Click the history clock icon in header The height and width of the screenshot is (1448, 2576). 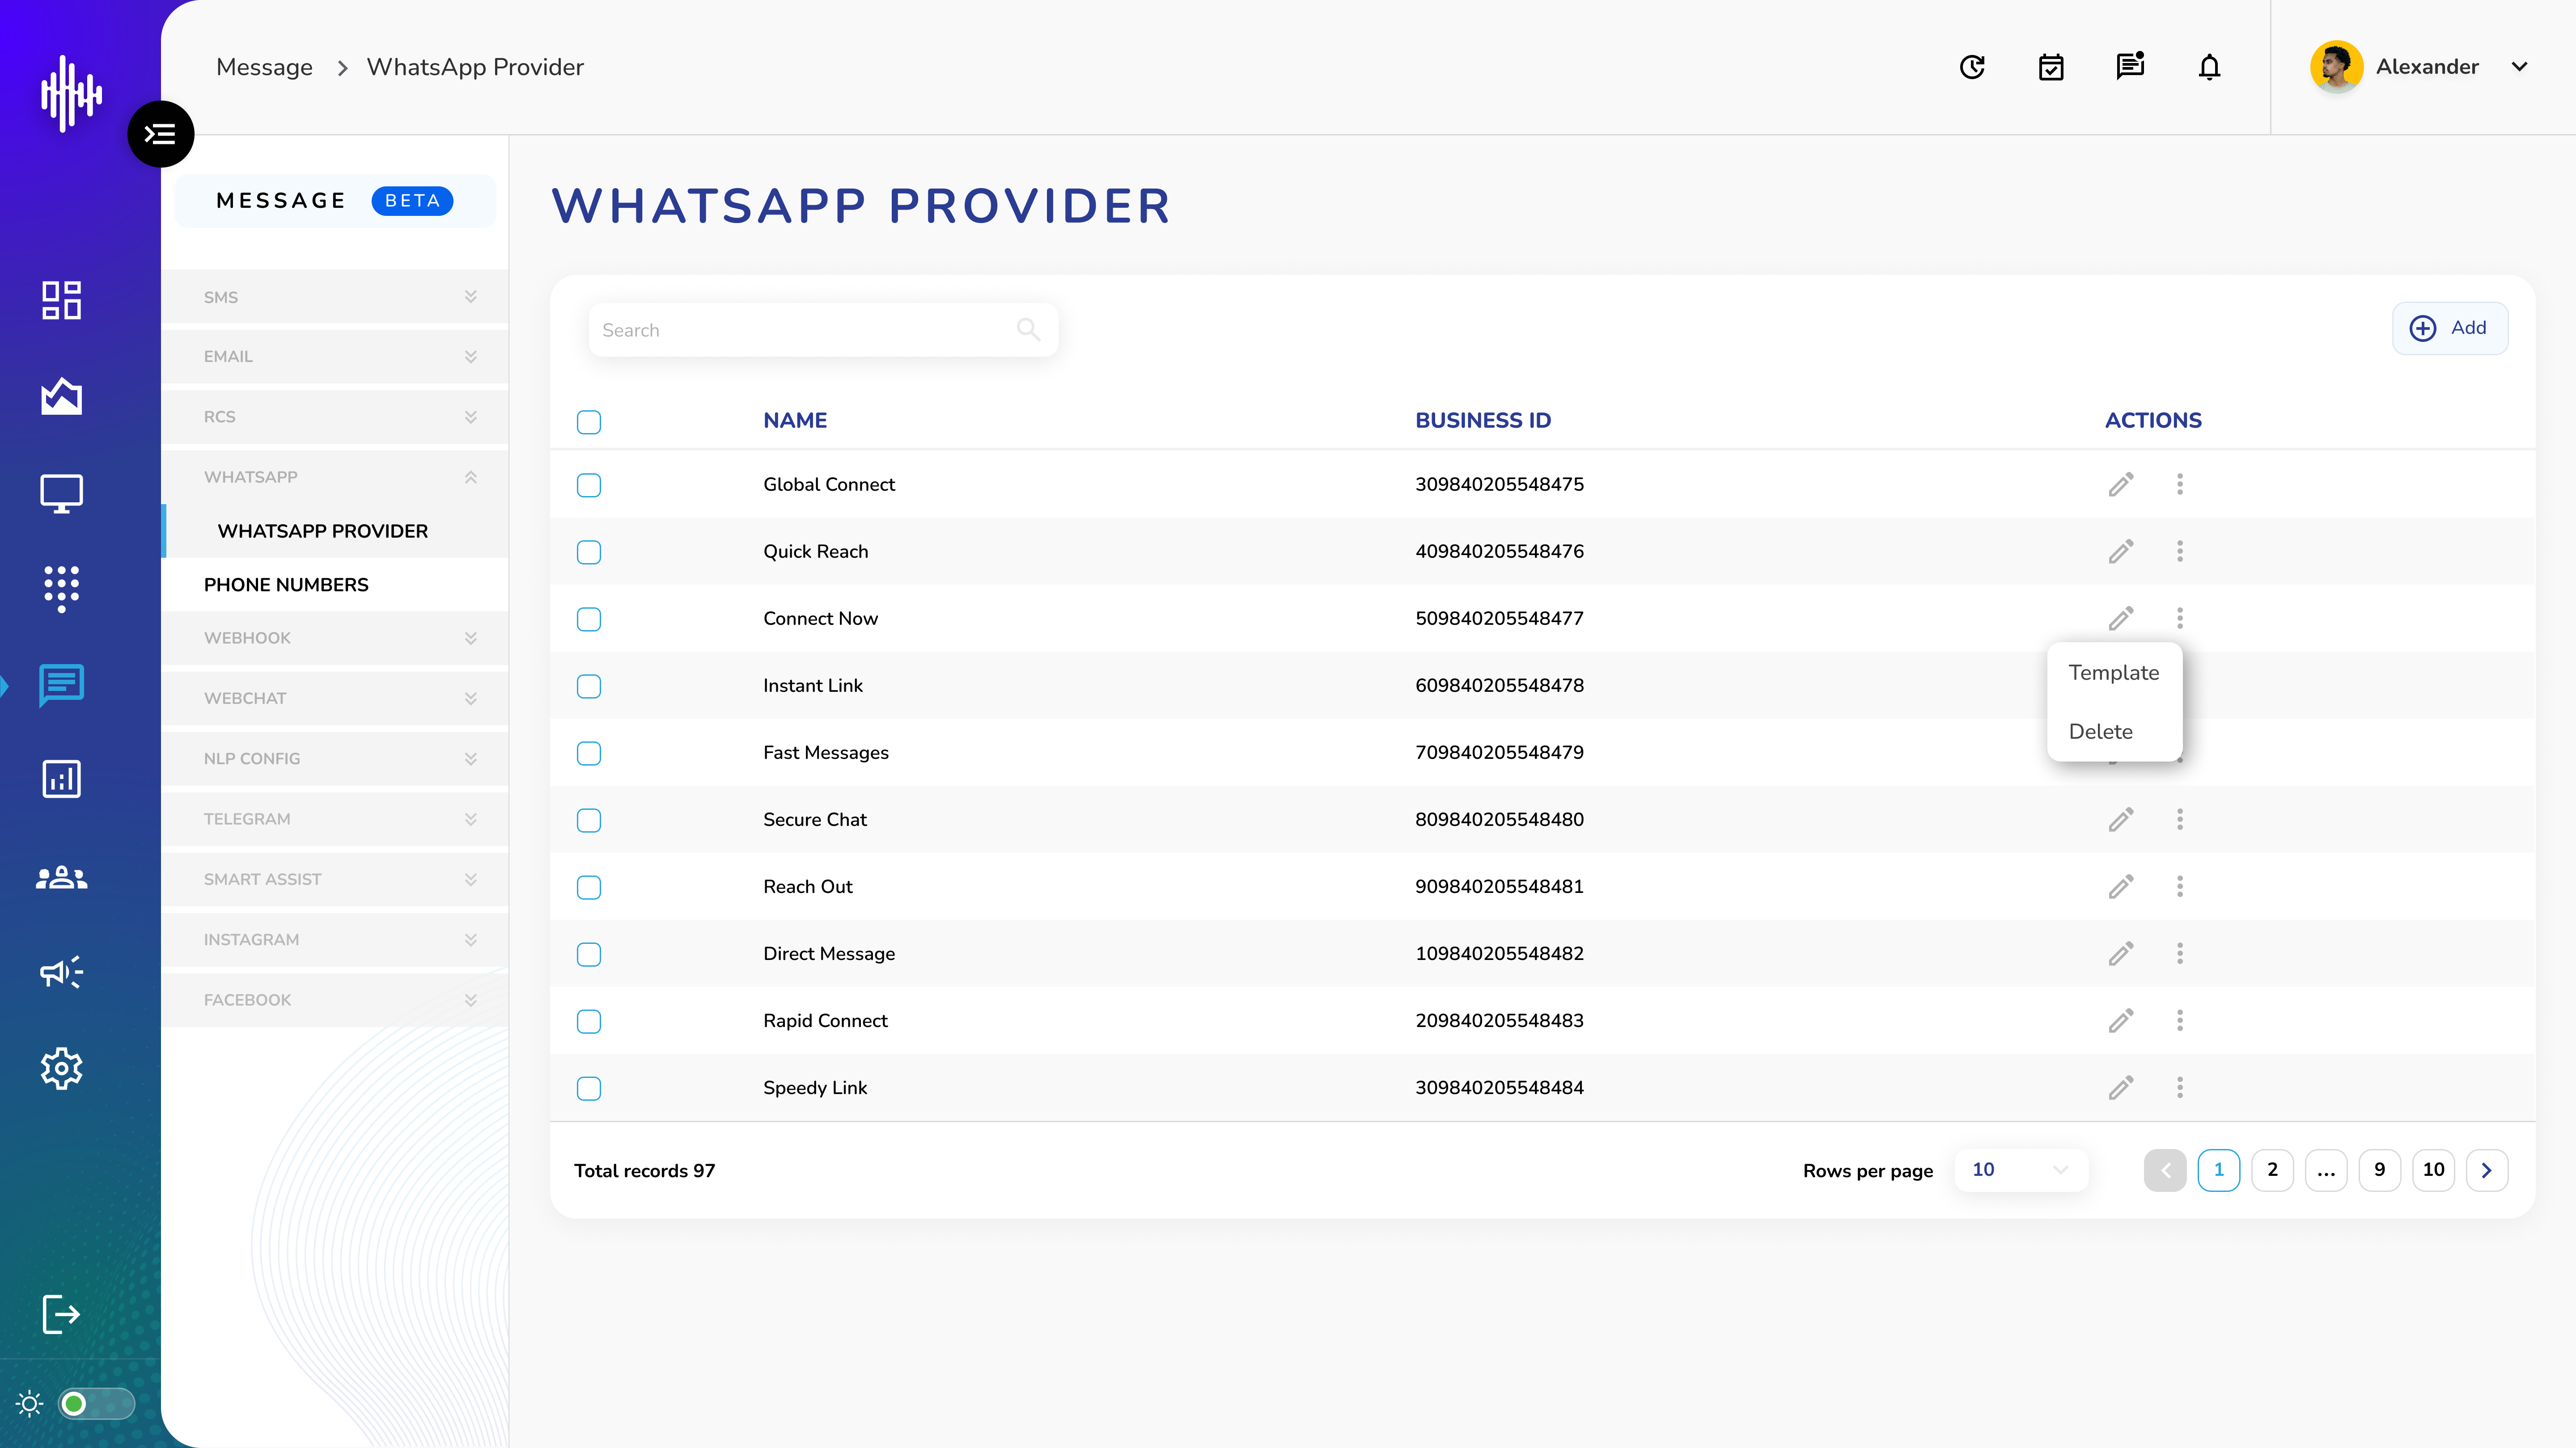coord(1972,67)
